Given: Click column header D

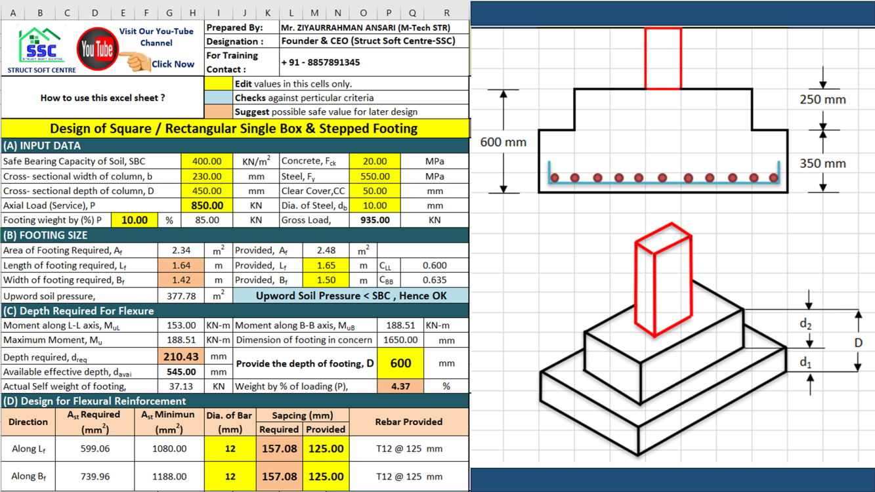Looking at the screenshot, I should [95, 12].
